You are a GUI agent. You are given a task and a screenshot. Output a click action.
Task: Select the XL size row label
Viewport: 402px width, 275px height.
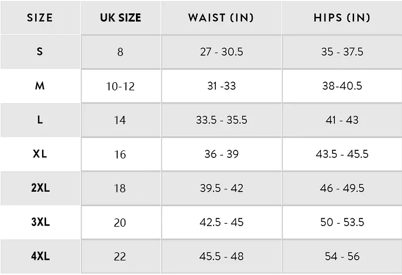click(40, 154)
